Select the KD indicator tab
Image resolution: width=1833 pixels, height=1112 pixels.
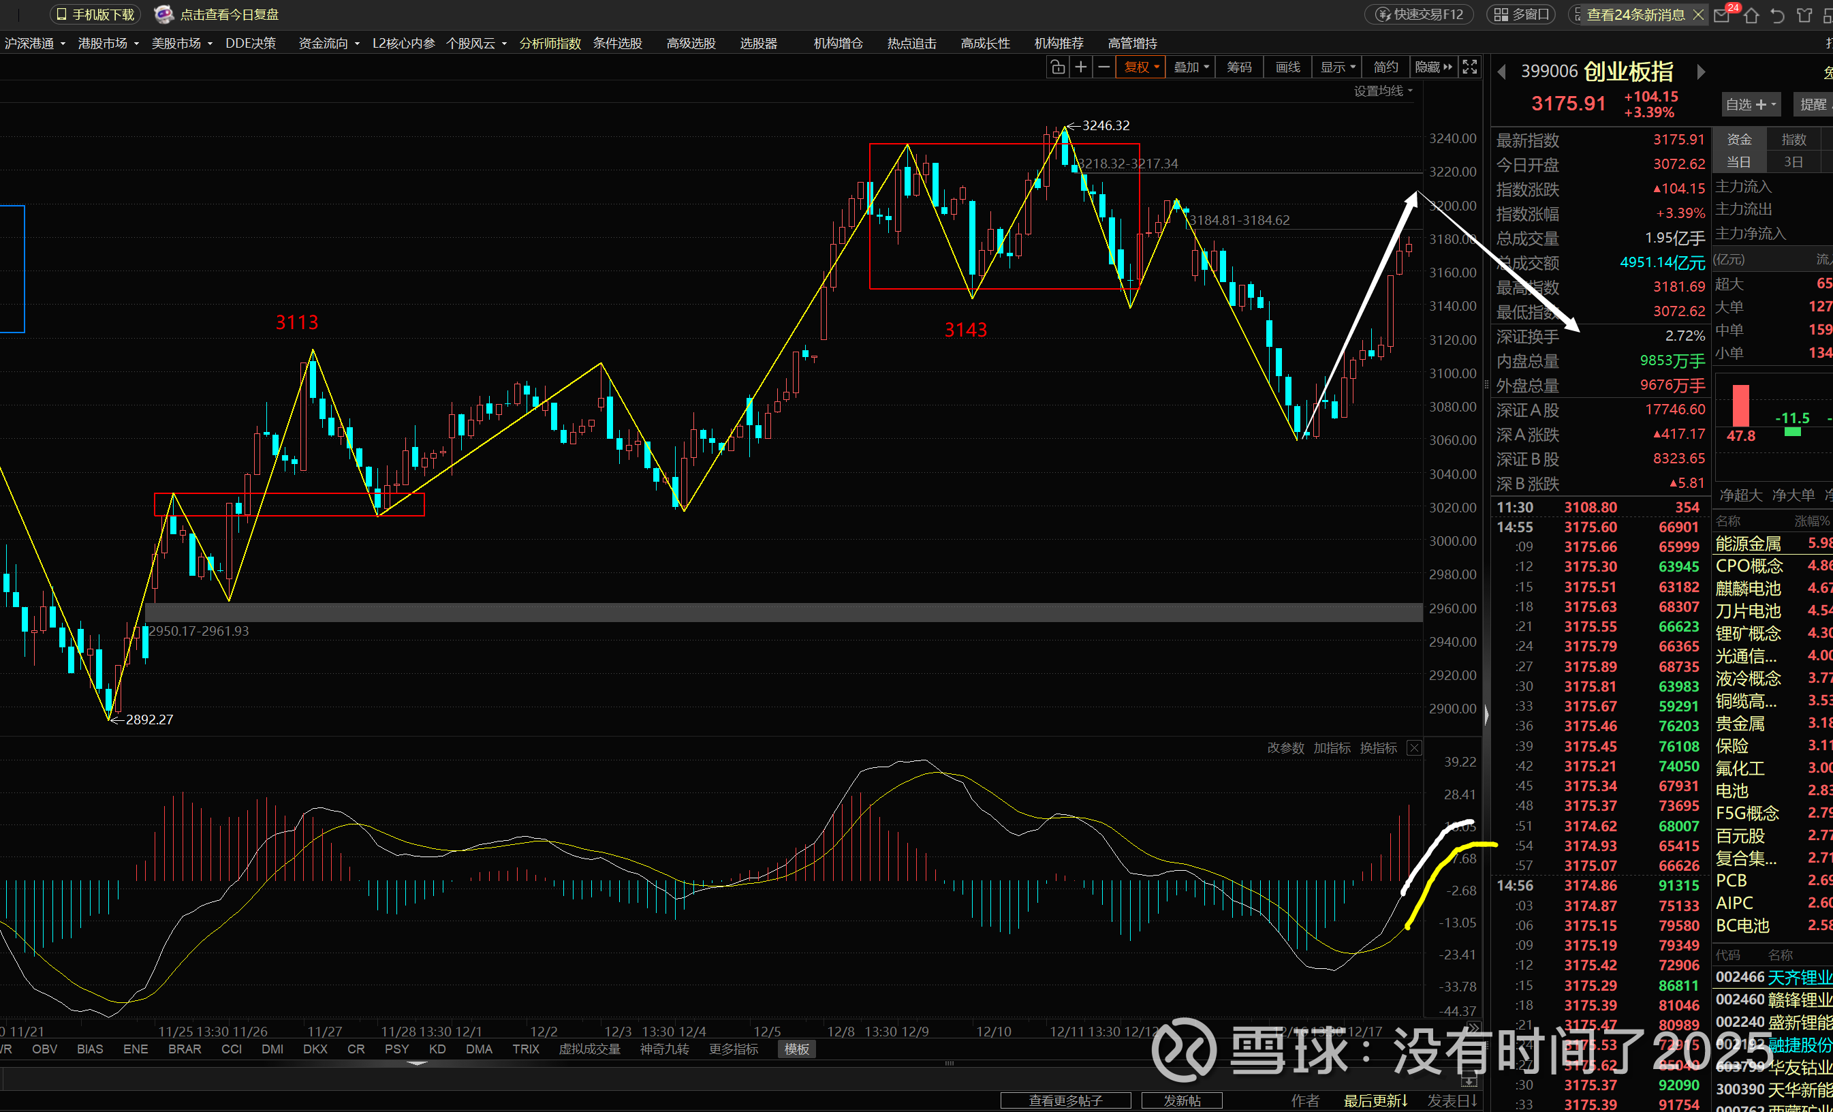(437, 1049)
